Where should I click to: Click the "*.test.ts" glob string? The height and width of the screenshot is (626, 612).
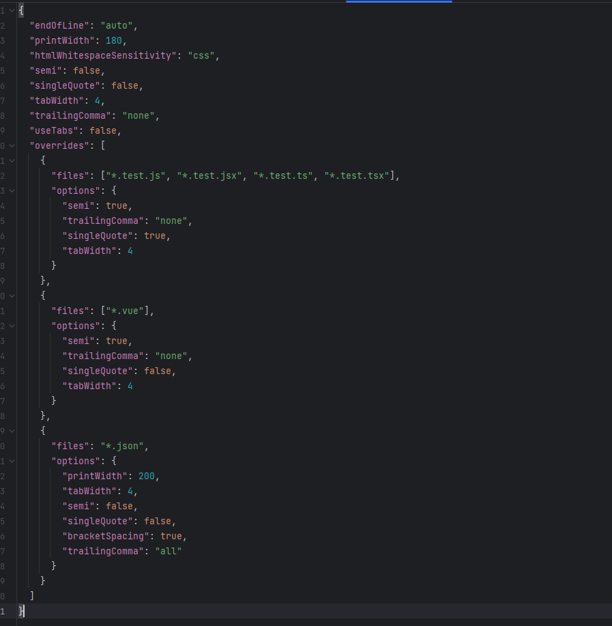click(x=283, y=175)
